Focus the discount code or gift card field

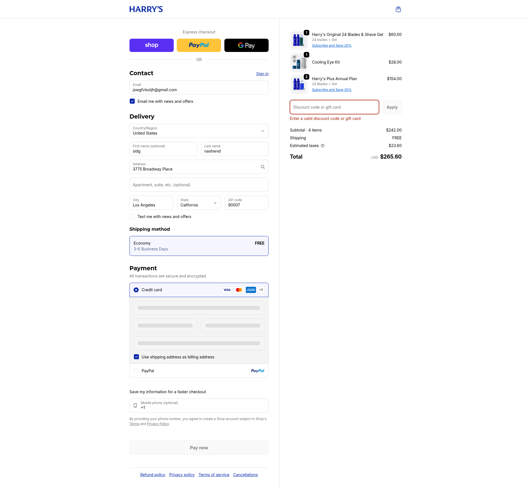(x=334, y=107)
